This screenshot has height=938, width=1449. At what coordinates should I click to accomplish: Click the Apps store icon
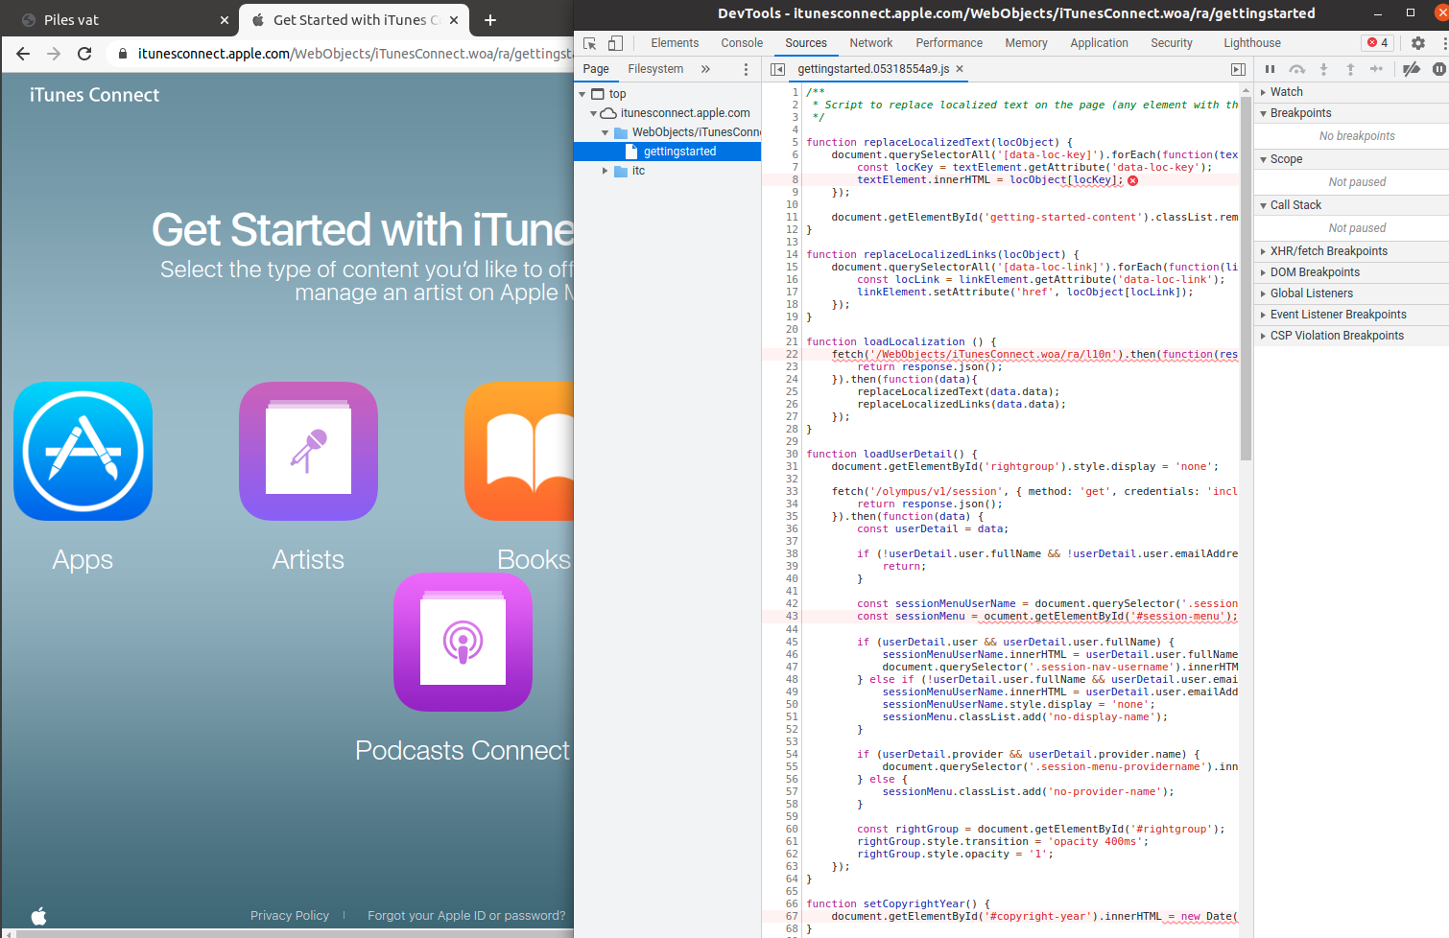click(x=83, y=451)
